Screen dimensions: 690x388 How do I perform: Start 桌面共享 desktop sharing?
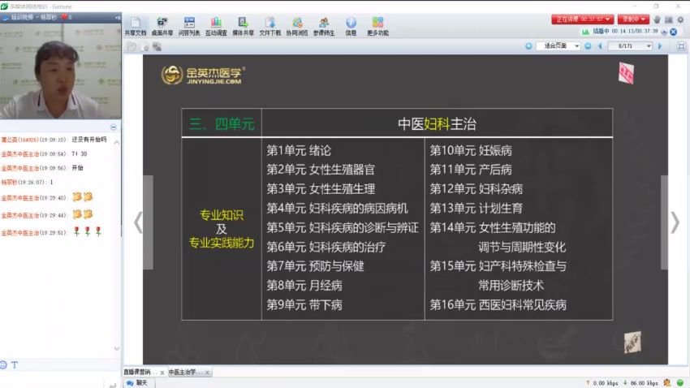(162, 27)
